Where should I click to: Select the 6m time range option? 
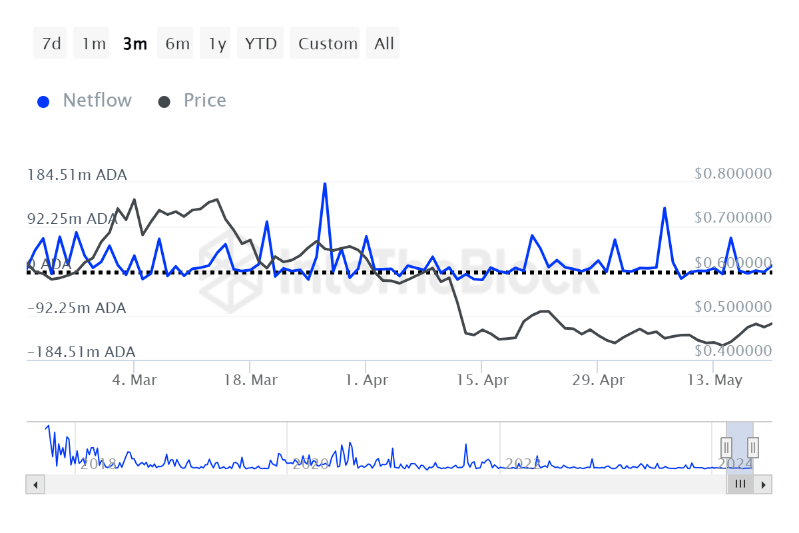(x=175, y=43)
